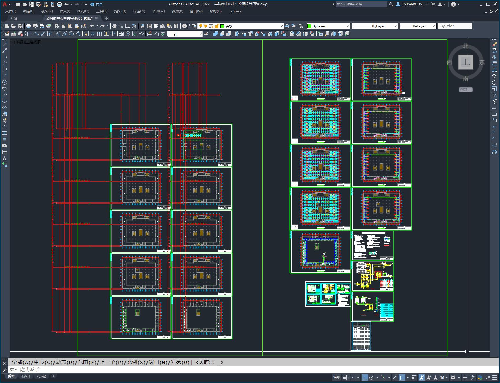Click the 共享 share button
The height and width of the screenshot is (383, 500).
(x=96, y=4)
